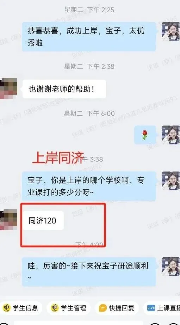Open the 学生信息 quick action
Screen dimensions: 180x325
tap(20, 308)
